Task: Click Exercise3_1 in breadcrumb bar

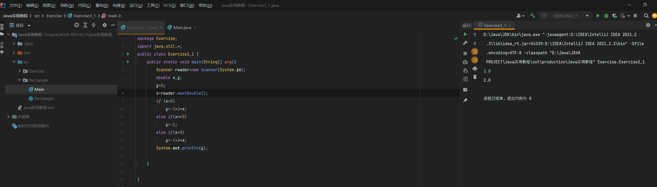Action: [x=85, y=16]
